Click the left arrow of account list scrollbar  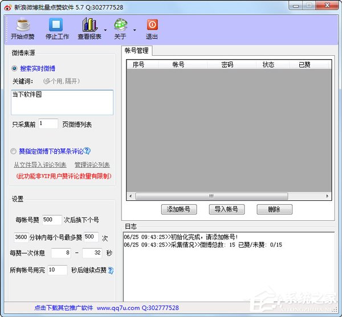point(131,196)
